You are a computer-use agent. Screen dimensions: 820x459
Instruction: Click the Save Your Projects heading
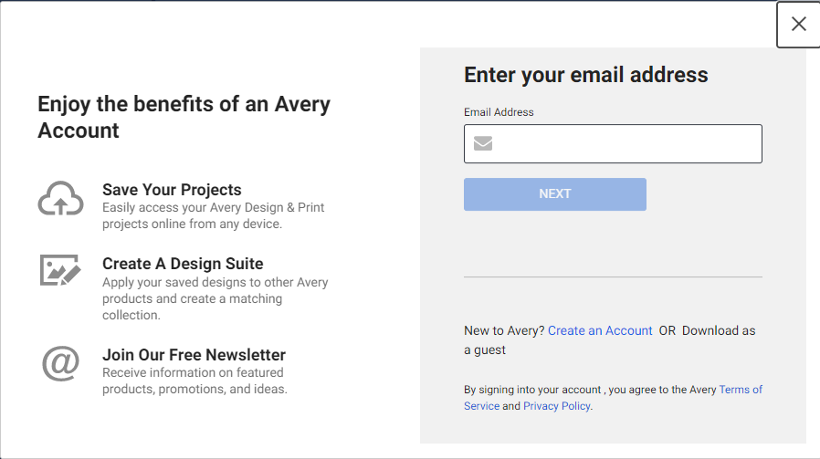coord(172,189)
